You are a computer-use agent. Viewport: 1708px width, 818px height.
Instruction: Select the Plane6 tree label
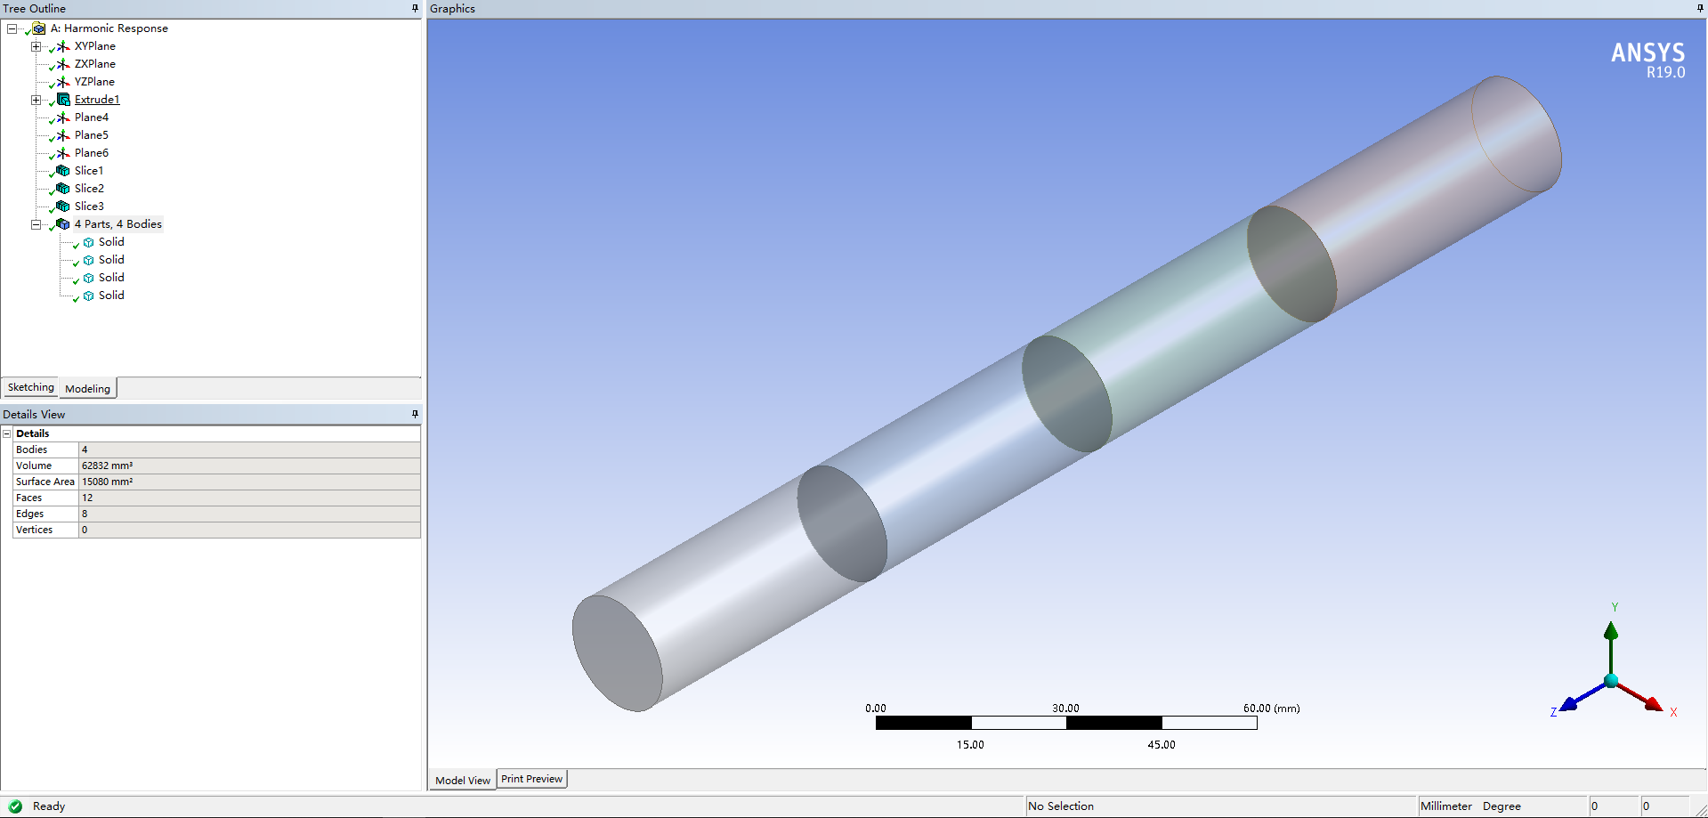[x=92, y=153]
